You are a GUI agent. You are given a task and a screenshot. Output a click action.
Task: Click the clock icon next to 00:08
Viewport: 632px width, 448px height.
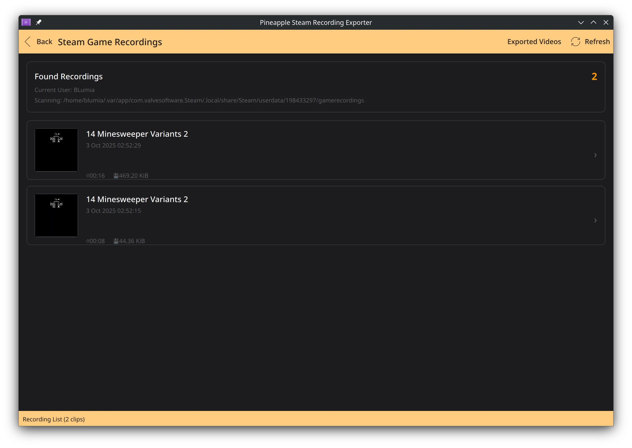pyautogui.click(x=88, y=241)
